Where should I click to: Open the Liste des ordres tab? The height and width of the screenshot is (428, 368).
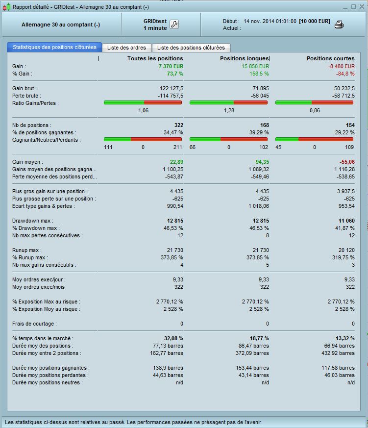(x=126, y=48)
